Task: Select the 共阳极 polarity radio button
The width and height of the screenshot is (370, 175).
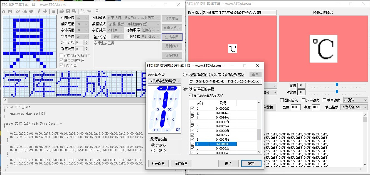Action: point(153,151)
